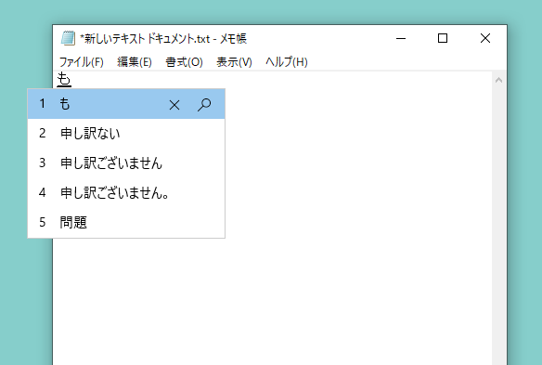Select candidate 1 も
This screenshot has width=542, height=365.
[x=126, y=104]
